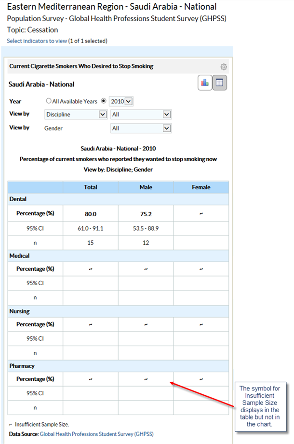Click Dental total percentage 80.0 cell
The height and width of the screenshot is (444, 294).
[90, 213]
